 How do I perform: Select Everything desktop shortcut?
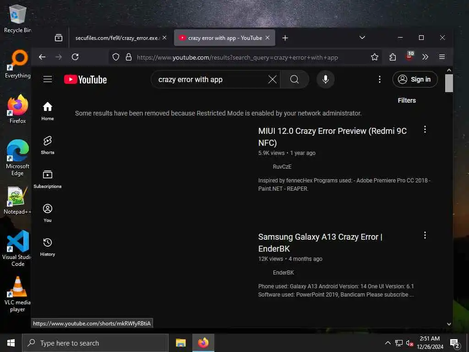[x=17, y=64]
